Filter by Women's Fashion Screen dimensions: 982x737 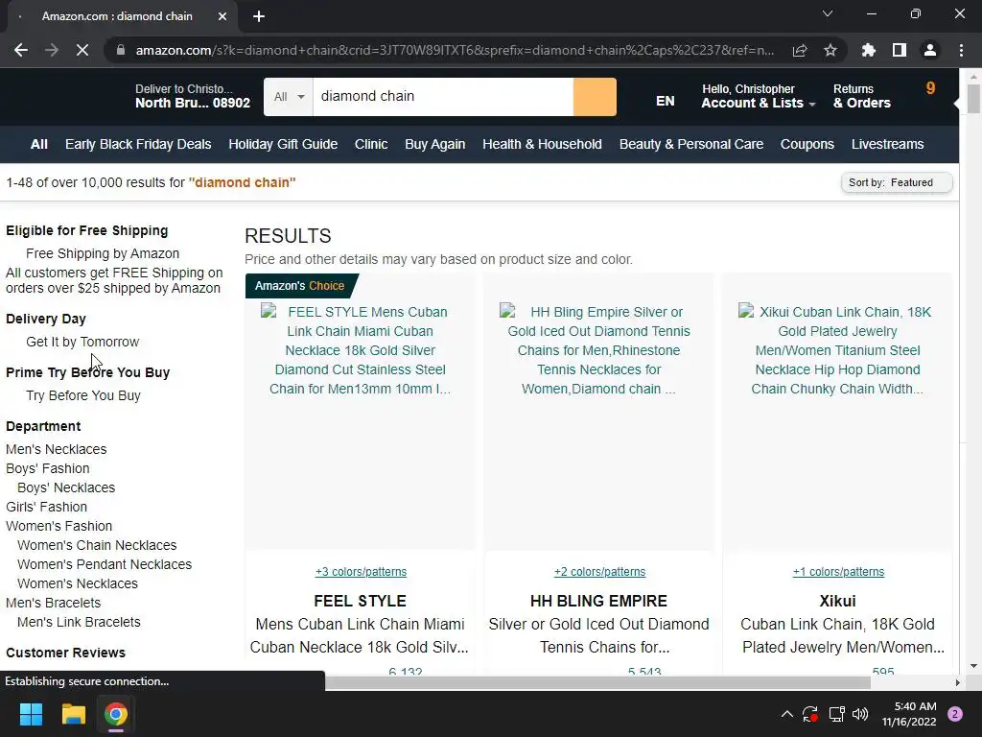(x=58, y=526)
